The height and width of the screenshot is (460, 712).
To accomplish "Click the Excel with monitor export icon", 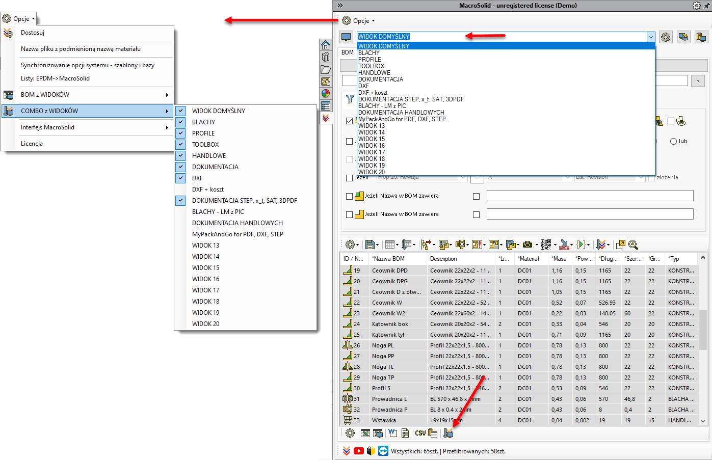I will click(x=378, y=433).
